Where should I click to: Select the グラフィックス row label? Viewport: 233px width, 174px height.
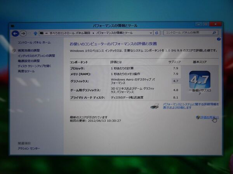tap(80, 81)
